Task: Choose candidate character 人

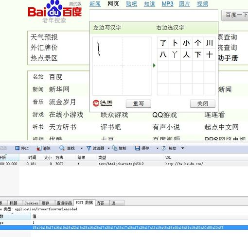Action: [x=186, y=54]
